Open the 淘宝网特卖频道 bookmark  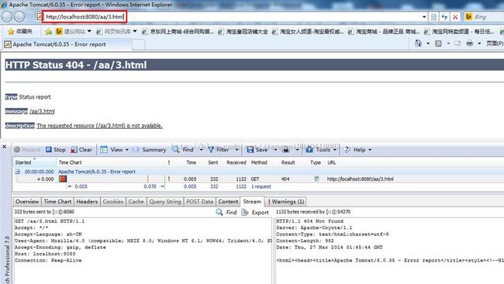pyautogui.click(x=459, y=31)
